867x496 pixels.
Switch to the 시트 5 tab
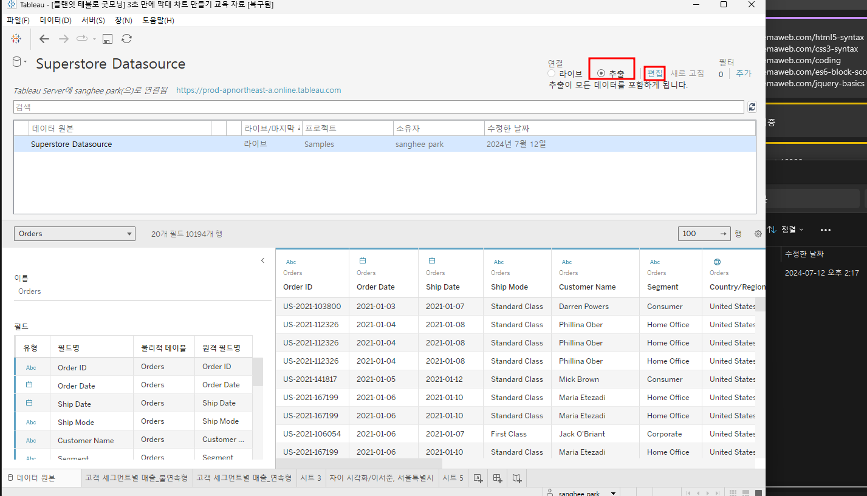453,478
